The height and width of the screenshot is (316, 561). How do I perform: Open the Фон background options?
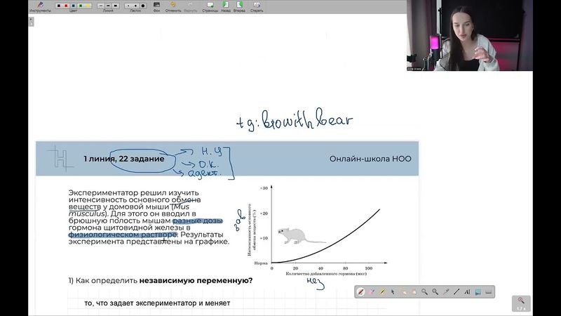tap(156, 6)
